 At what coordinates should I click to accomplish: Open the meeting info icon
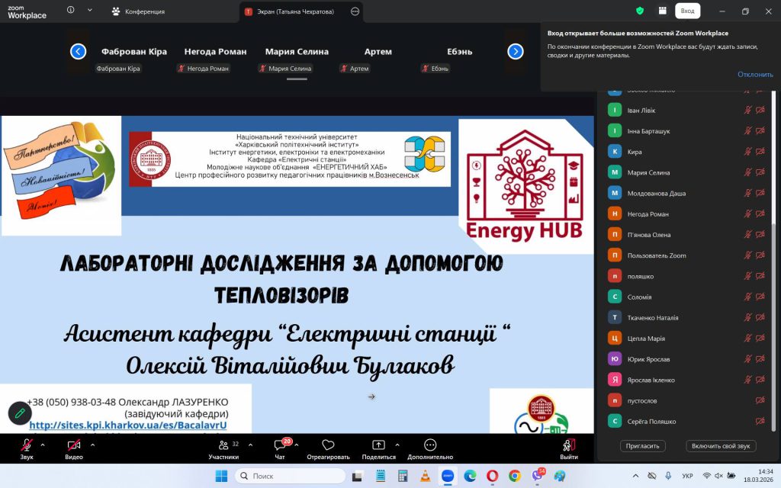pyautogui.click(x=71, y=11)
